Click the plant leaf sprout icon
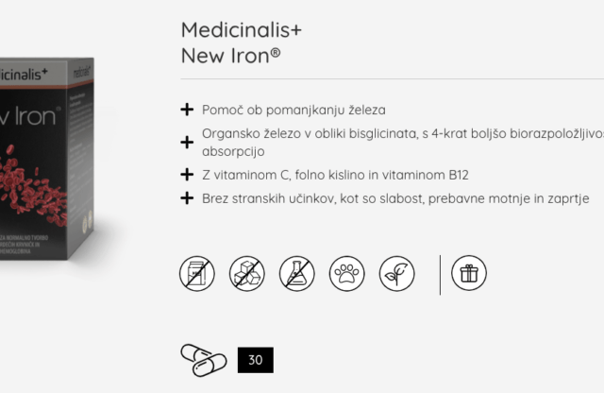The image size is (604, 393). click(x=396, y=273)
